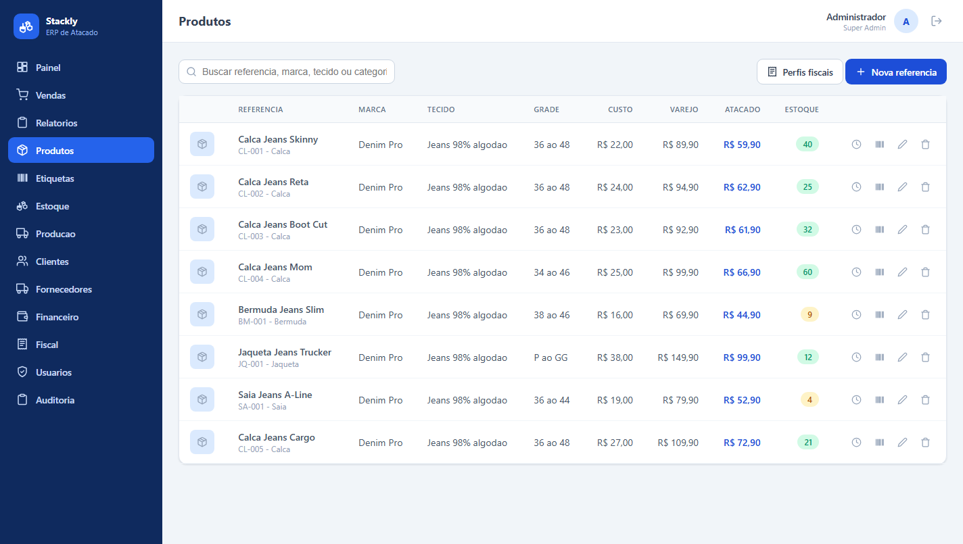Image resolution: width=963 pixels, height=544 pixels.
Task: Click the Produtos page title
Action: (205, 22)
